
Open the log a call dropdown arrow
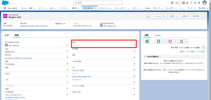(164, 41)
